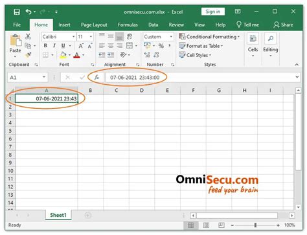Collapse the ribbon with chevron
Image resolution: width=307 pixels, height=235 pixels.
[297, 65]
